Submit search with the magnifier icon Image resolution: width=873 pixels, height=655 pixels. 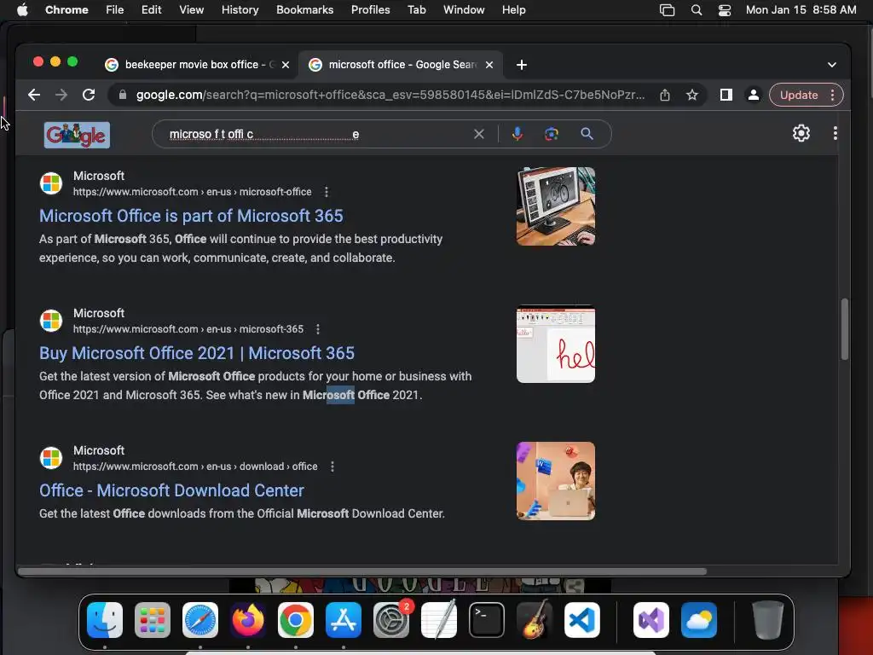tap(587, 134)
